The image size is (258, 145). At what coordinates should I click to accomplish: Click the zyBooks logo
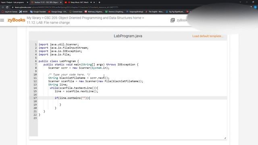[16, 20]
